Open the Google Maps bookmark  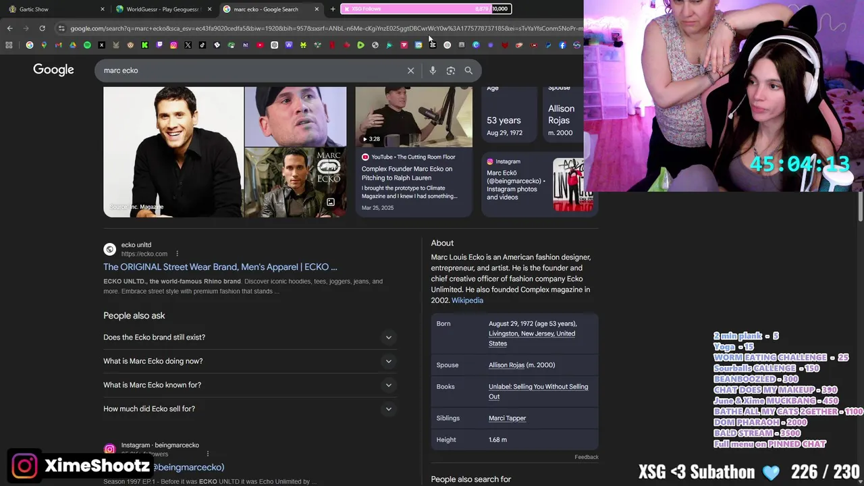pos(44,45)
